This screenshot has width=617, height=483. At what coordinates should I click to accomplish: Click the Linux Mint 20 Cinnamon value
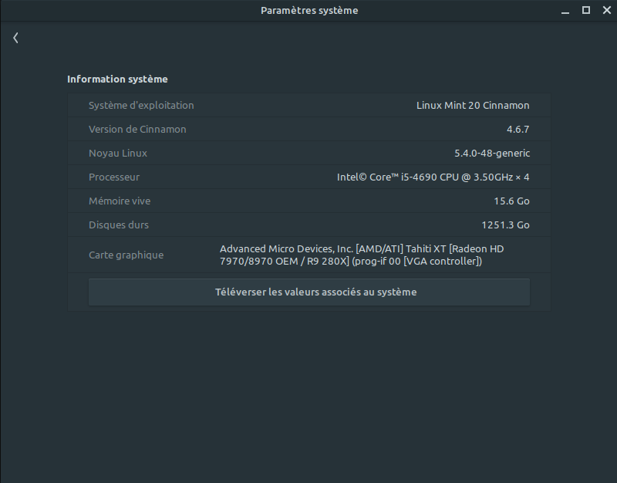pyautogui.click(x=473, y=106)
